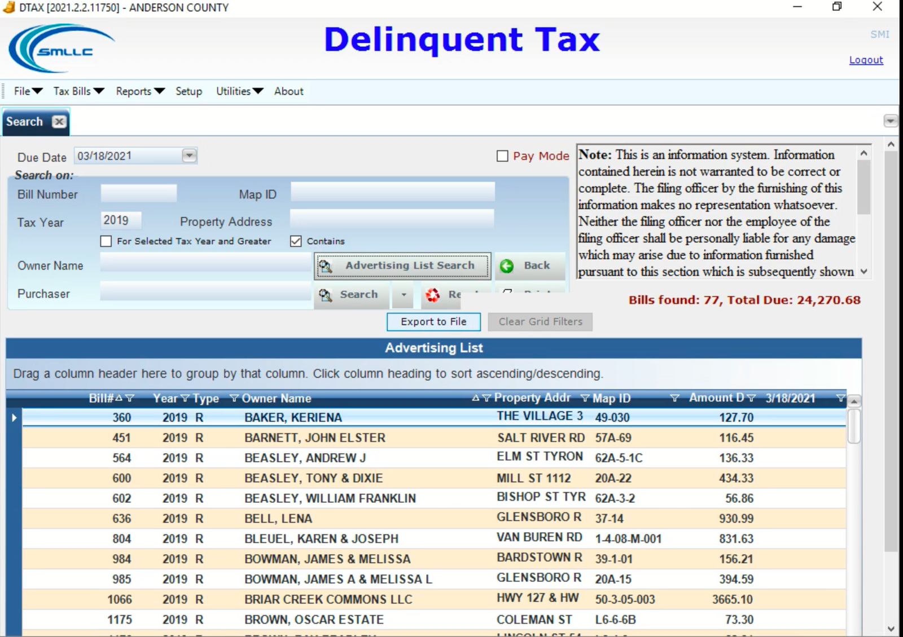Click the 3/18/2021 column filter funnel

click(840, 399)
